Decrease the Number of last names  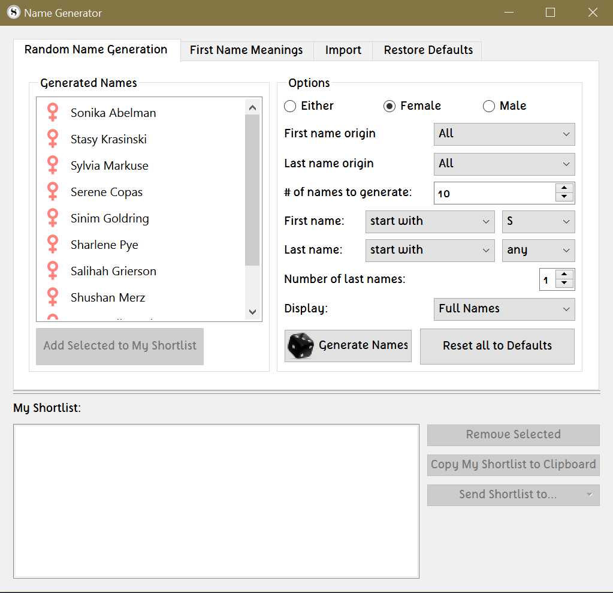coord(564,283)
